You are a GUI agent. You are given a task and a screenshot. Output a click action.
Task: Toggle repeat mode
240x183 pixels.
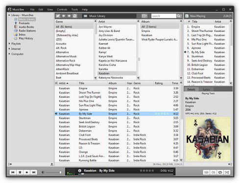(x=220, y=172)
